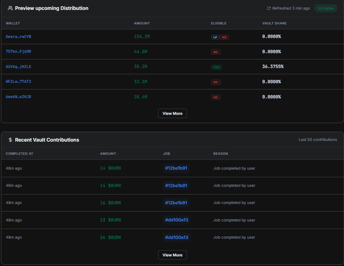Image resolution: width=344 pixels, height=266 pixels.
Task: Click the 35 Eligible badge
Action: coord(326,8)
